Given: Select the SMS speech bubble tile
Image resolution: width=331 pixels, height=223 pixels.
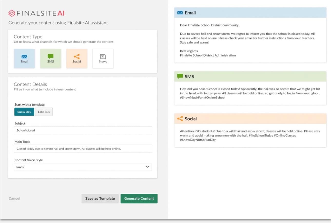Looking at the screenshot, I should [51, 59].
